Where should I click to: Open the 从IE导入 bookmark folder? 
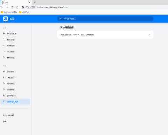click(x=24, y=12)
